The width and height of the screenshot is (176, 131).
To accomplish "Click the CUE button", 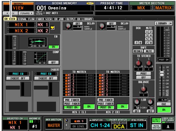I will [x=164, y=104].
